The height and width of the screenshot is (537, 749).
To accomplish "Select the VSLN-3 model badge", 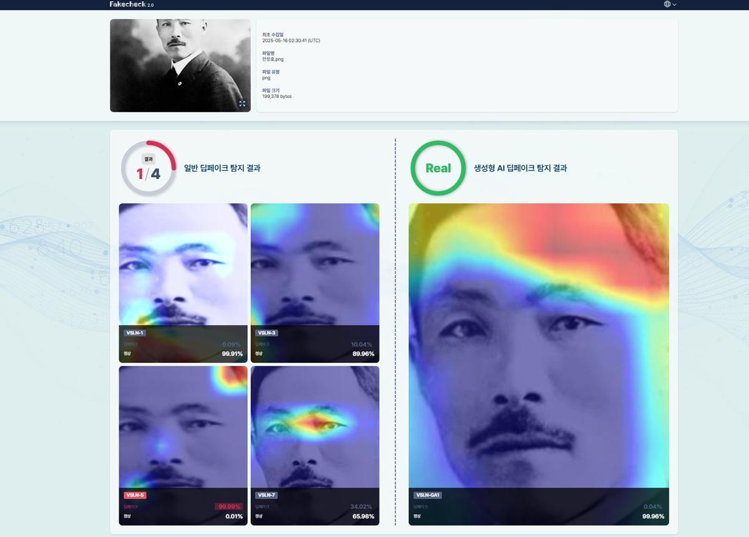I will pyautogui.click(x=267, y=333).
